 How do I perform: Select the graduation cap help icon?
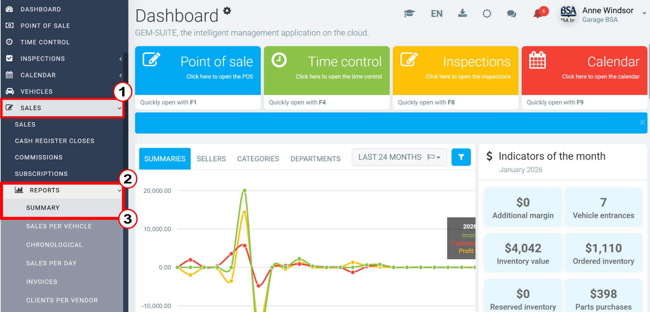[x=409, y=13]
